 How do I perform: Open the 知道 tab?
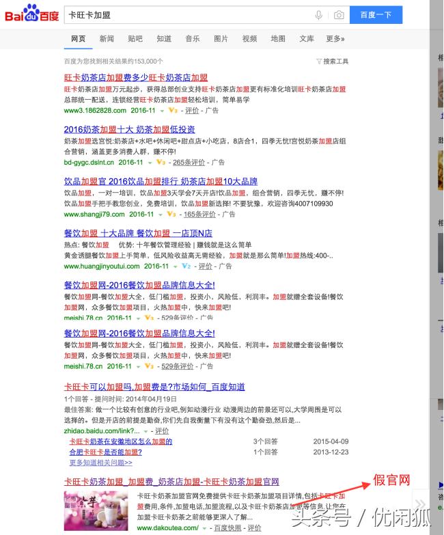coord(164,38)
